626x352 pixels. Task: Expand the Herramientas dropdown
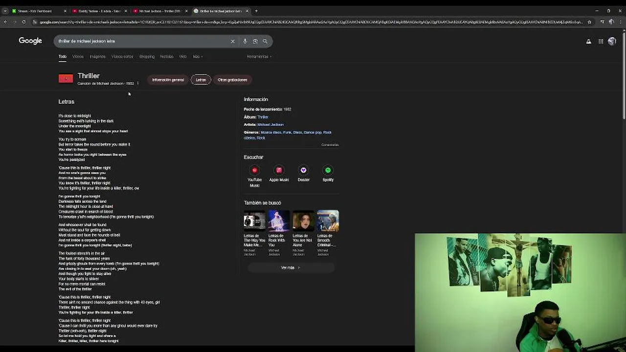(259, 57)
